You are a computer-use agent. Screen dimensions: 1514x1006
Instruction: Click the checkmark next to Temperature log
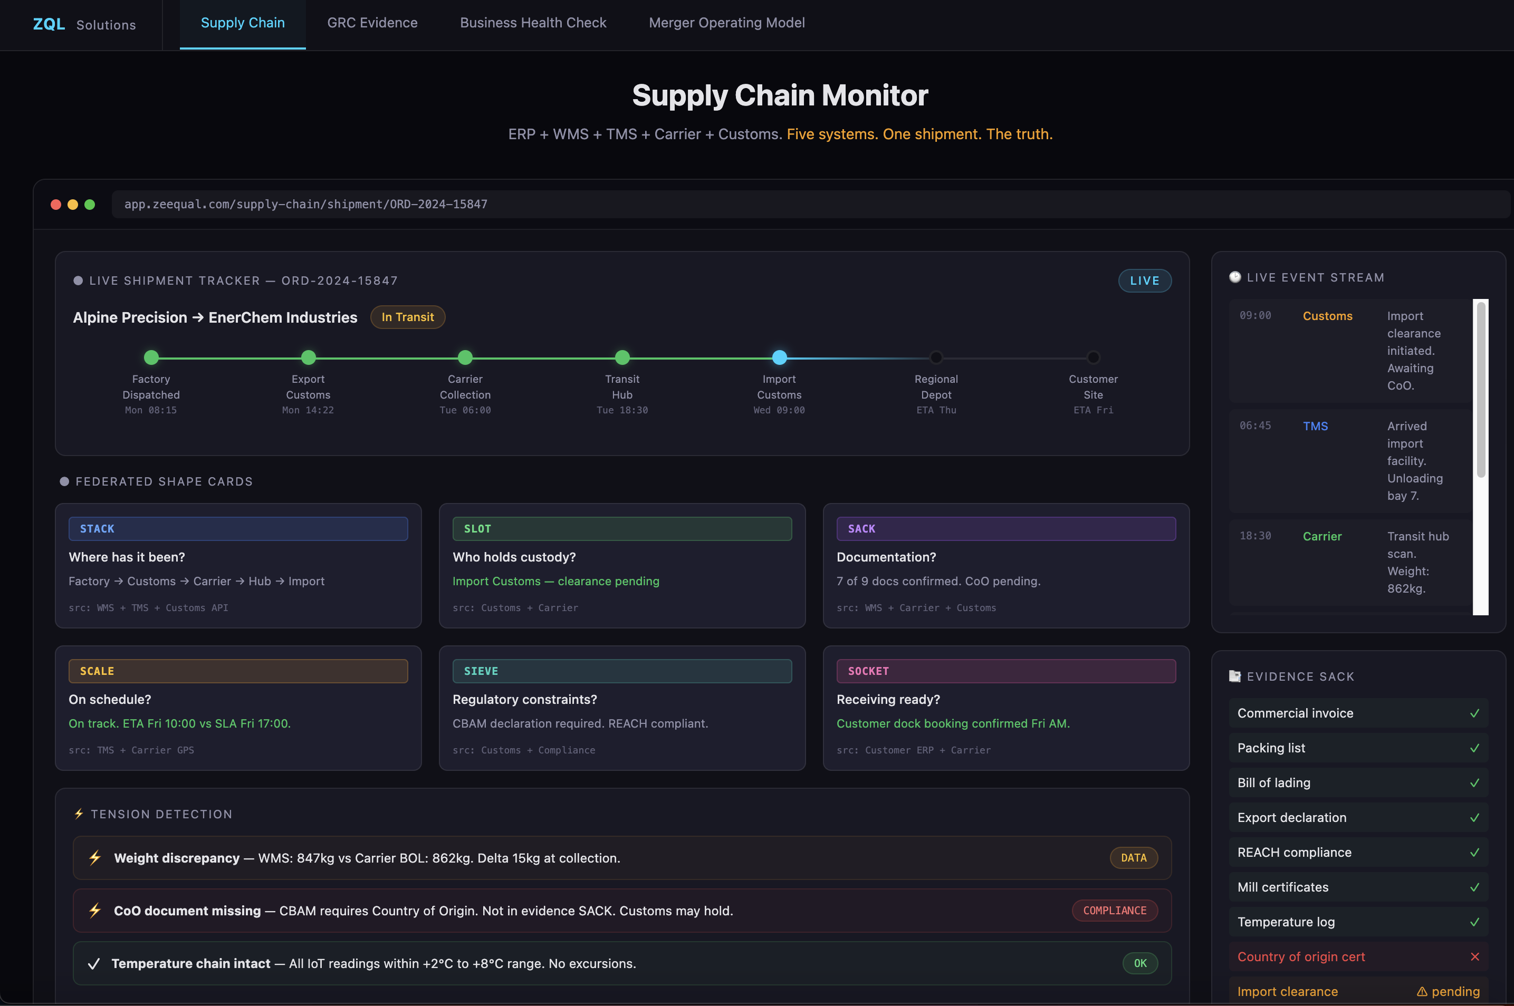click(x=1474, y=922)
